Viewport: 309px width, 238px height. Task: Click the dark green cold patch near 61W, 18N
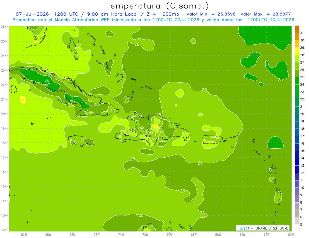276,143
